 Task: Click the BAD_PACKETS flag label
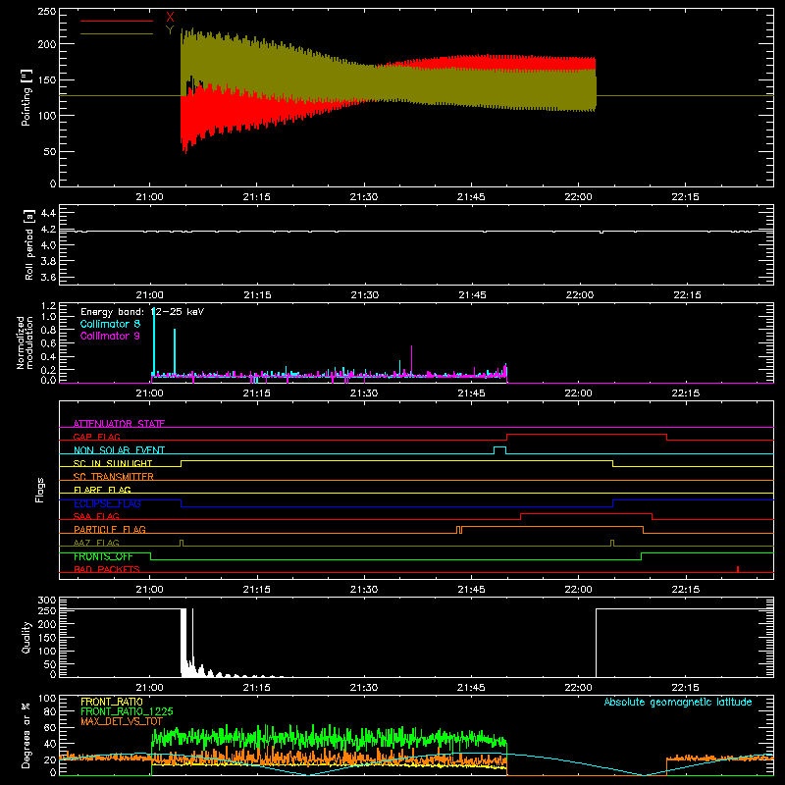[x=107, y=569]
